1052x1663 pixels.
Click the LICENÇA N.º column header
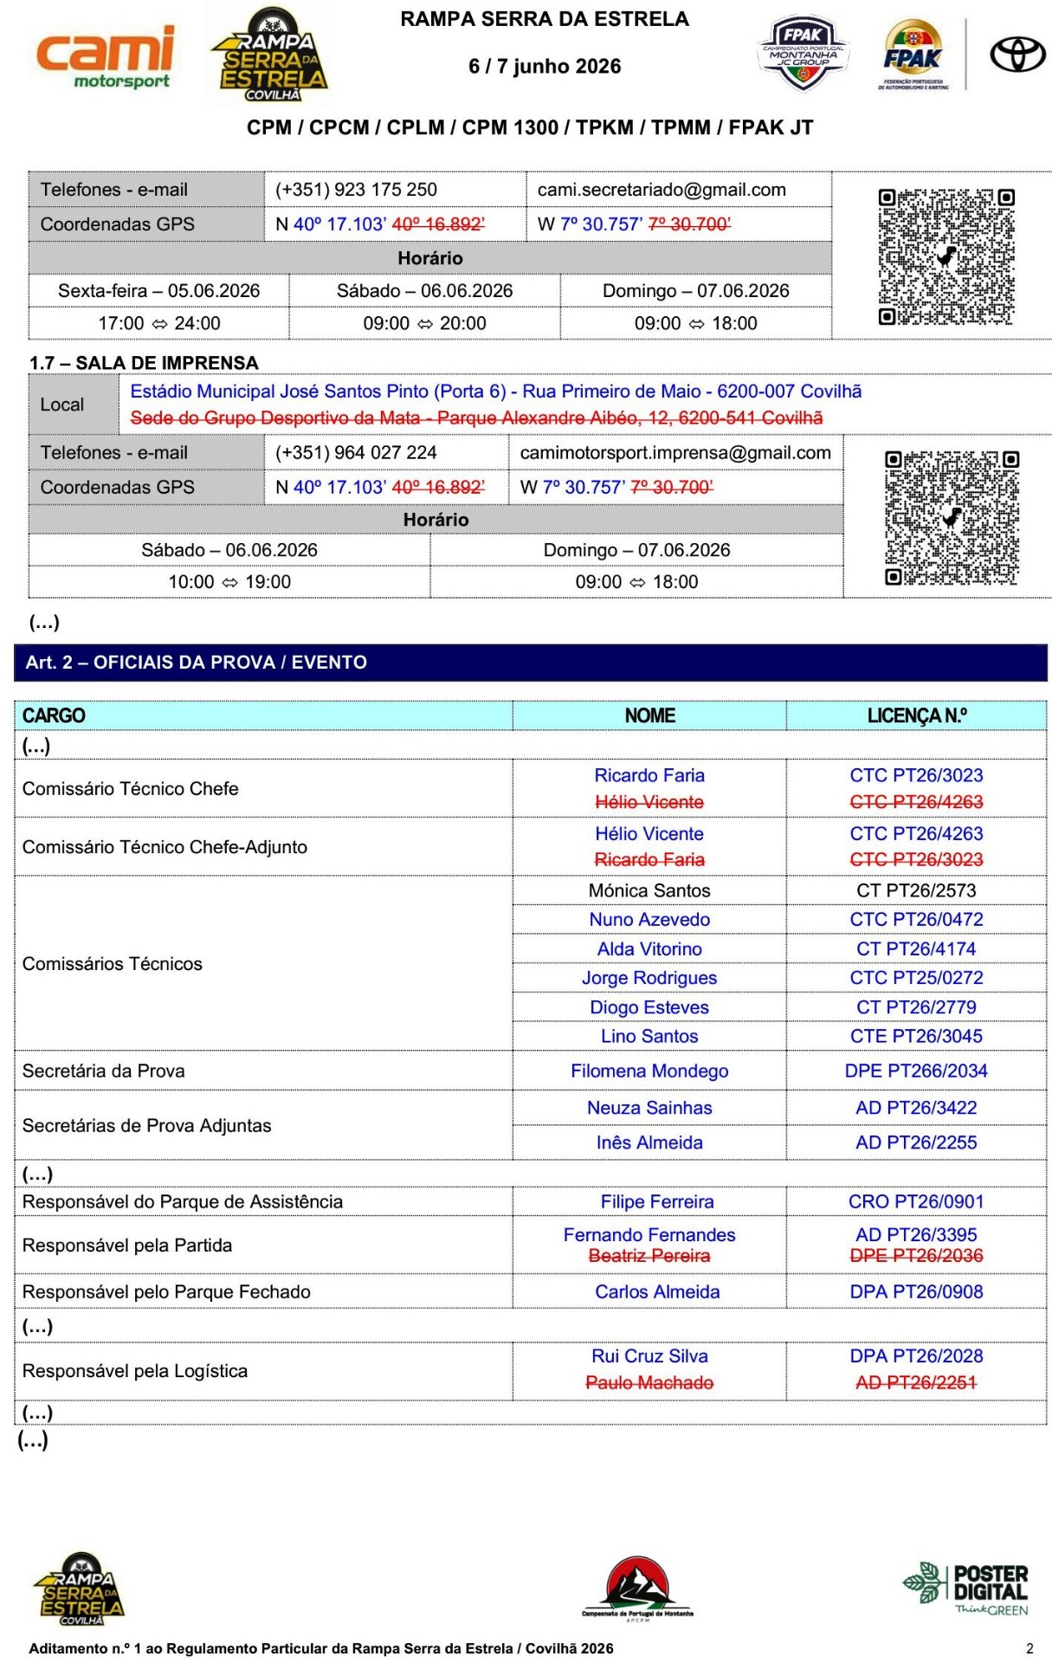[916, 715]
